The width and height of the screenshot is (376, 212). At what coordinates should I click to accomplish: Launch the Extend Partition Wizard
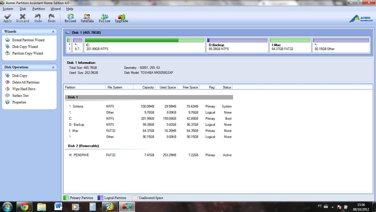[28, 41]
